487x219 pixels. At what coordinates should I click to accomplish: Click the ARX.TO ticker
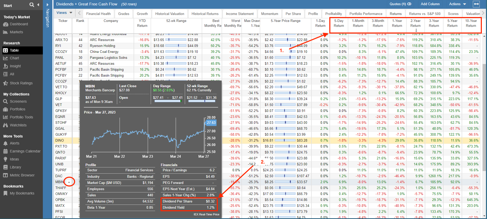point(61,40)
